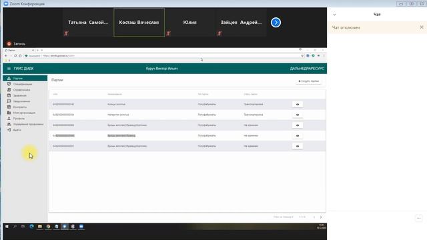The image size is (427, 240).
Task: Click the Моя организация folder icon
Action: pyautogui.click(x=9, y=113)
